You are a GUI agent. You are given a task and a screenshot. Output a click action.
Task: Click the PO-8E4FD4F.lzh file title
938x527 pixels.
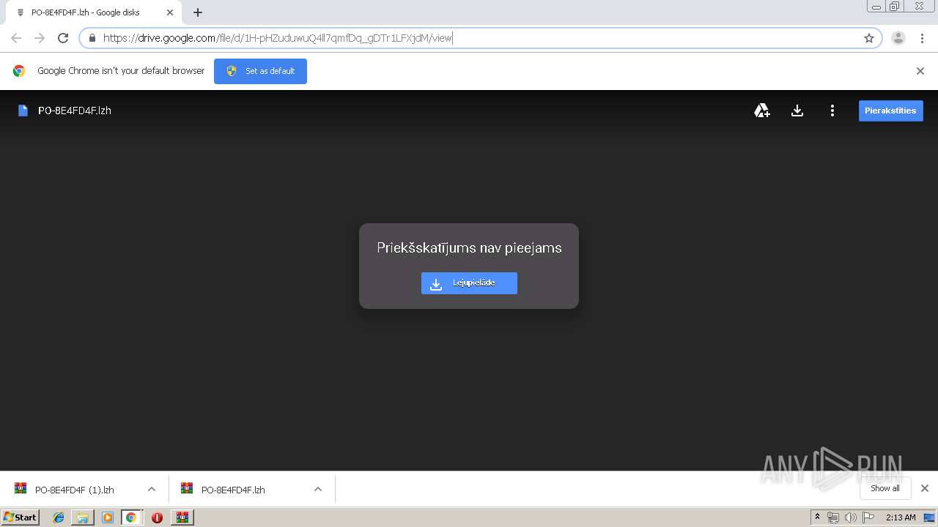(x=75, y=111)
